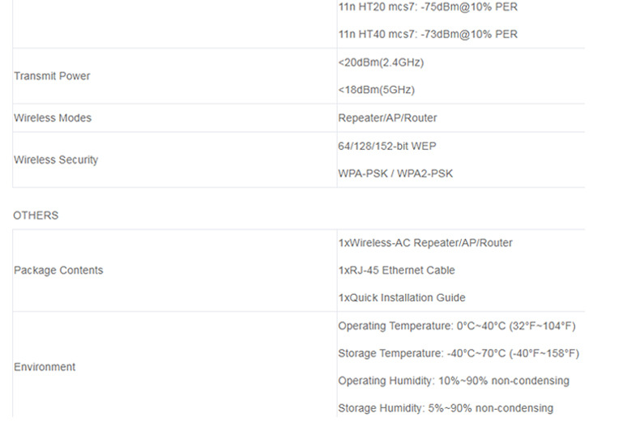Click the <18dBm(5GHz) value
The image size is (640, 426).
[x=376, y=90]
